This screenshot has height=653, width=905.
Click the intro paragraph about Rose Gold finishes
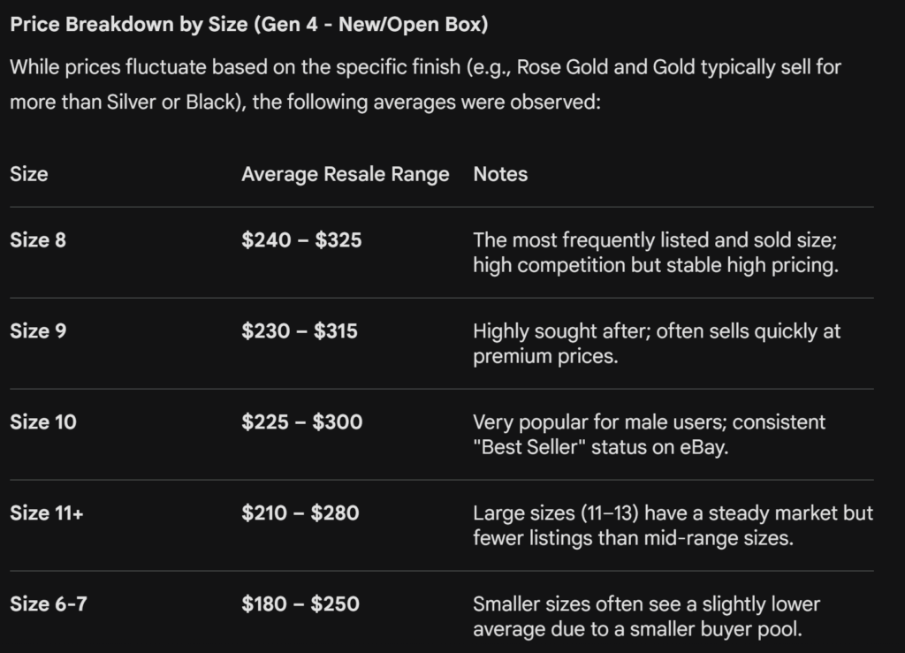(x=424, y=85)
